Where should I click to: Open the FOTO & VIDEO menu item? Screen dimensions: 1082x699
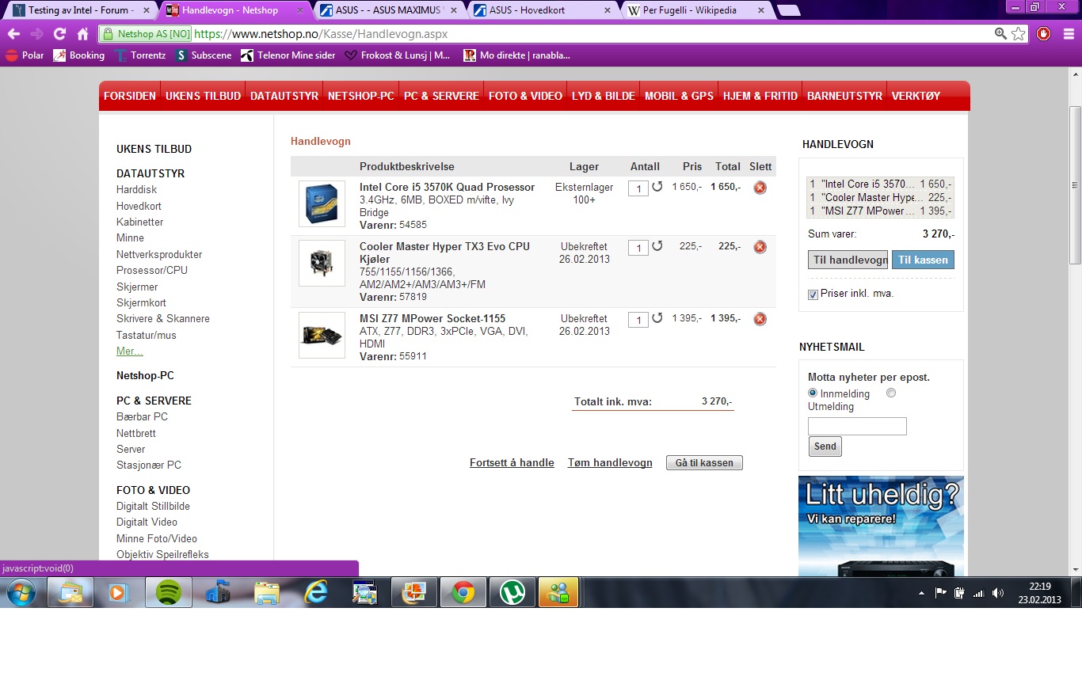525,96
